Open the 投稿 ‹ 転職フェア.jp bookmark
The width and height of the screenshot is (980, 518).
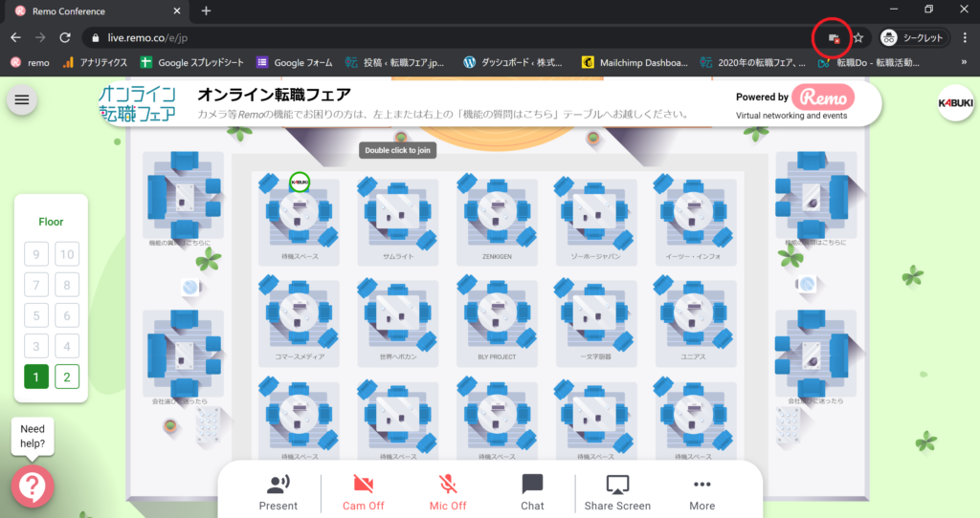point(395,62)
